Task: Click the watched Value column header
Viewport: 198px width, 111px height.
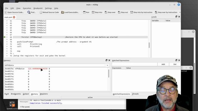Action: click(x=153, y=68)
